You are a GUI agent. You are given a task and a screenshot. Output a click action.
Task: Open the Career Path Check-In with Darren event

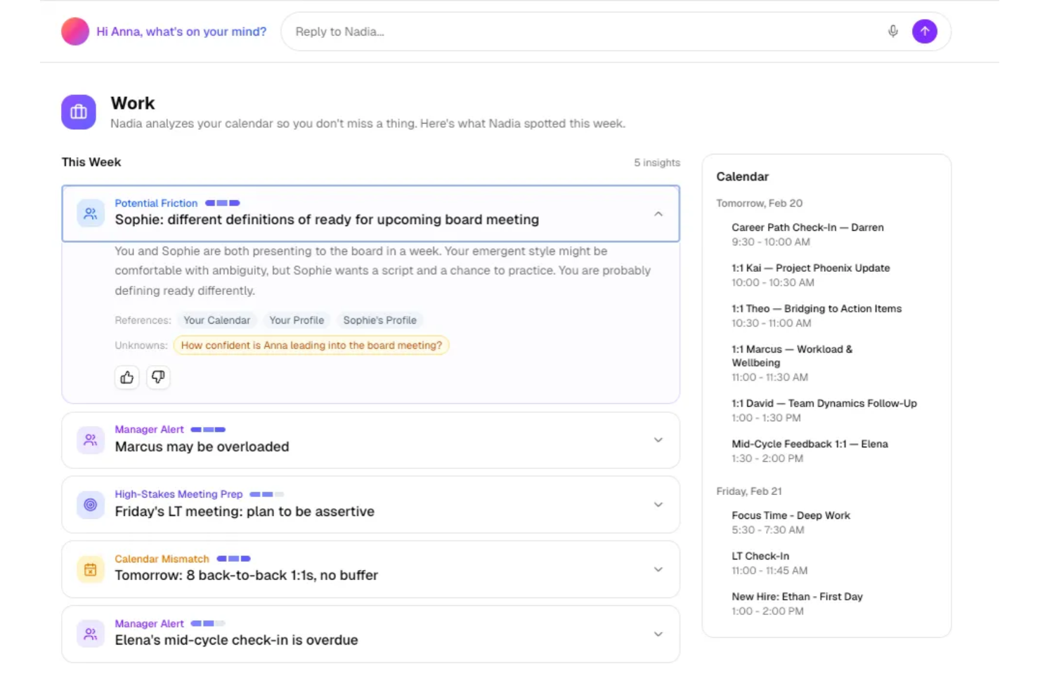coord(807,234)
